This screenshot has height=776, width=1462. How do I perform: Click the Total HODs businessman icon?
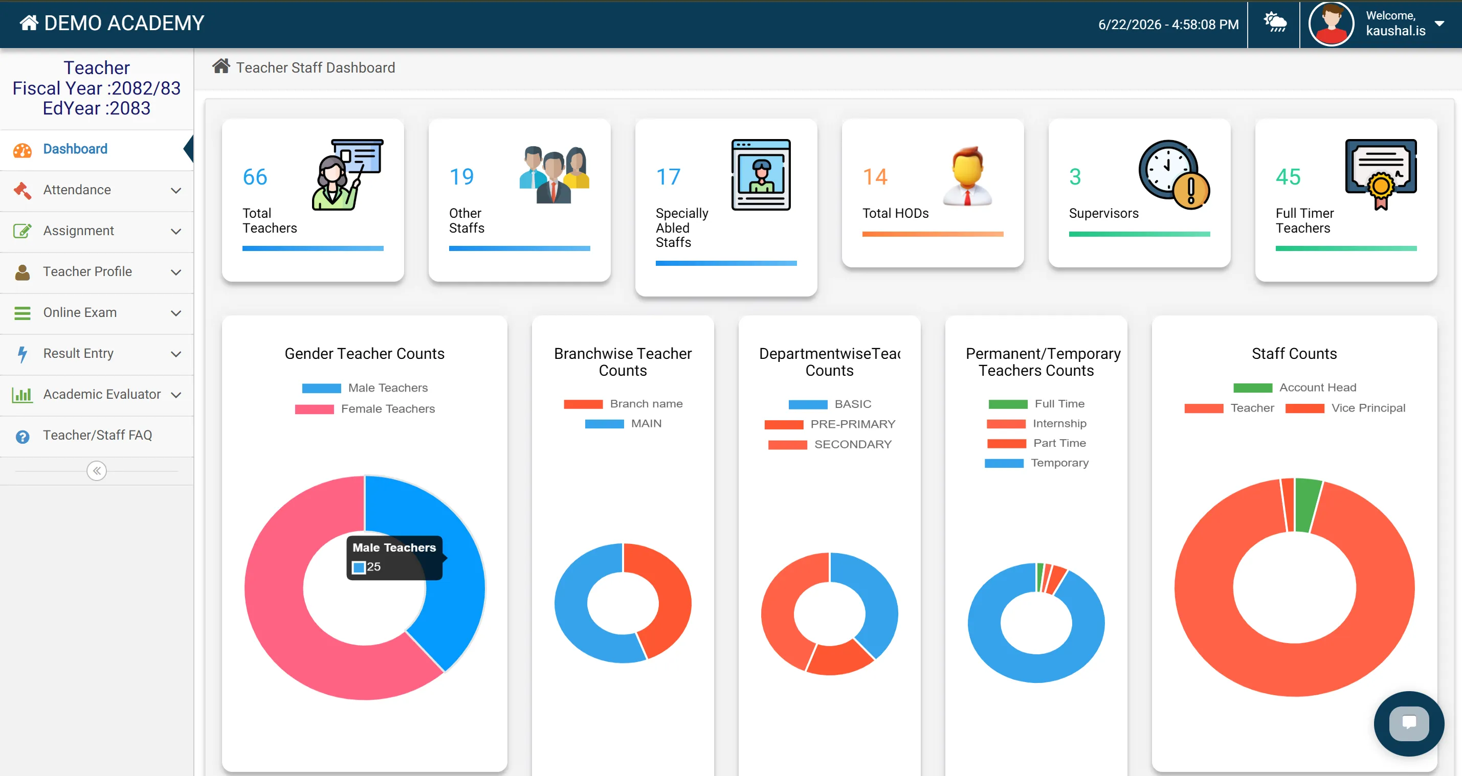(968, 175)
